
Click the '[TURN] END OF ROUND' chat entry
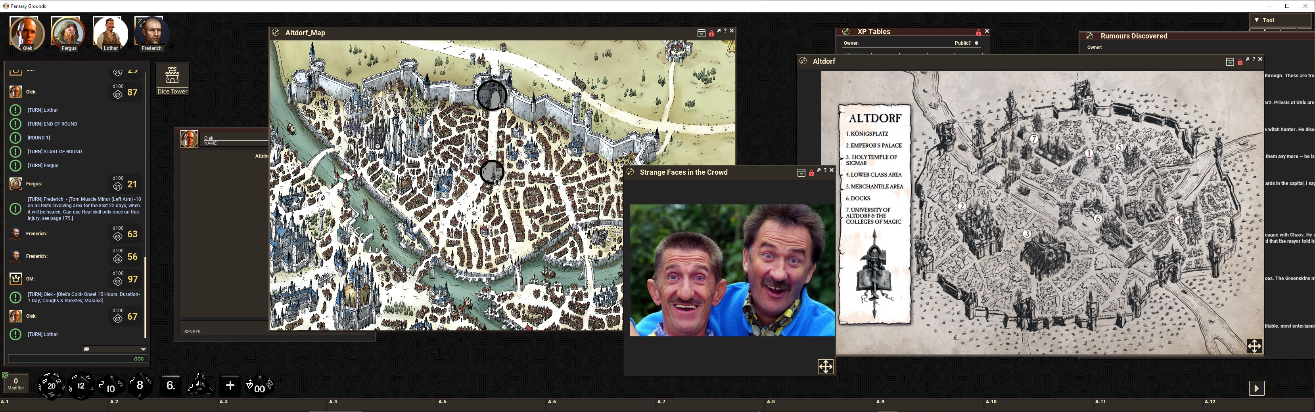pos(53,124)
